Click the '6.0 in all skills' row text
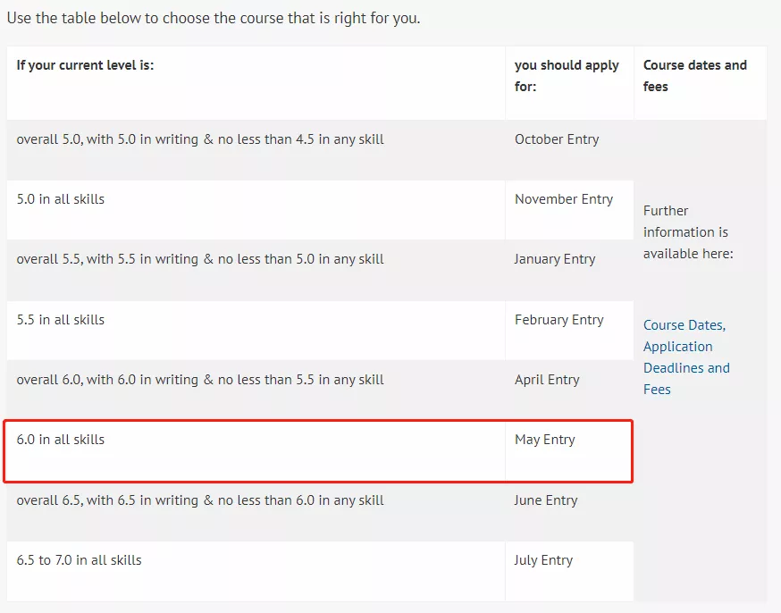 60,440
